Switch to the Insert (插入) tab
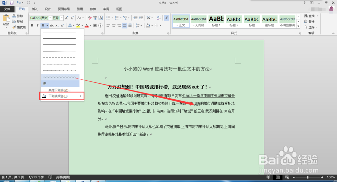Viewport: 337px width, 182px height. [x=35, y=9]
